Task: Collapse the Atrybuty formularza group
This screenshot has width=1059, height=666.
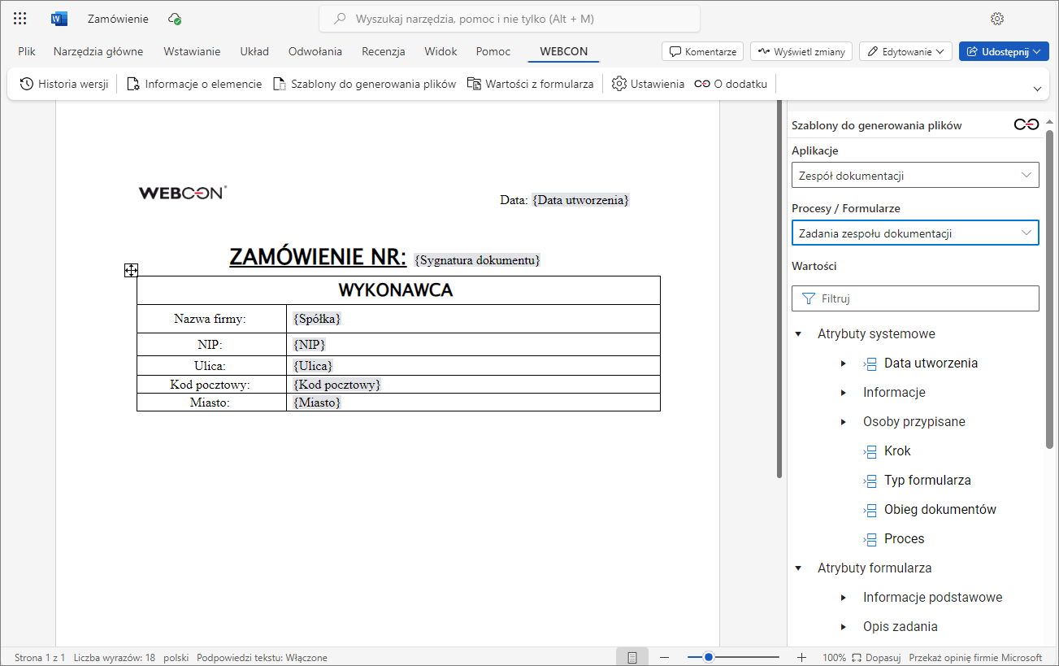Action: 798,568
